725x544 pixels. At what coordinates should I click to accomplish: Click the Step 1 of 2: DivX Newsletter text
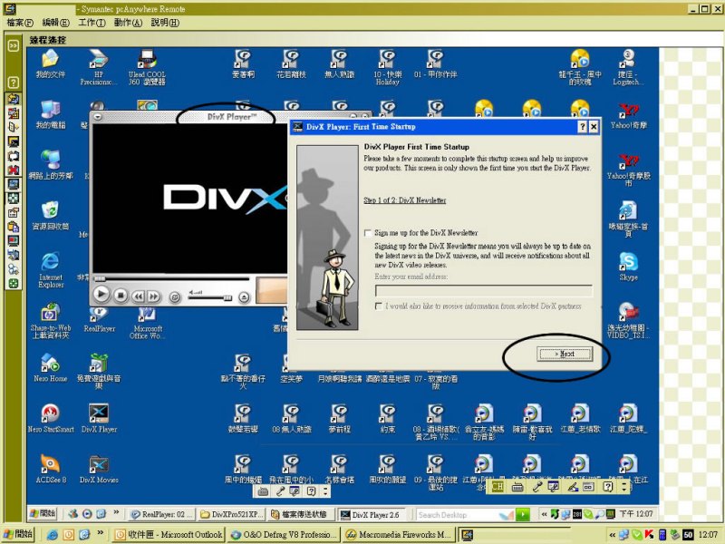click(x=405, y=200)
